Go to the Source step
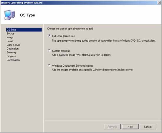 (10, 34)
